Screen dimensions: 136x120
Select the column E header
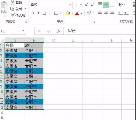(x=92, y=40)
